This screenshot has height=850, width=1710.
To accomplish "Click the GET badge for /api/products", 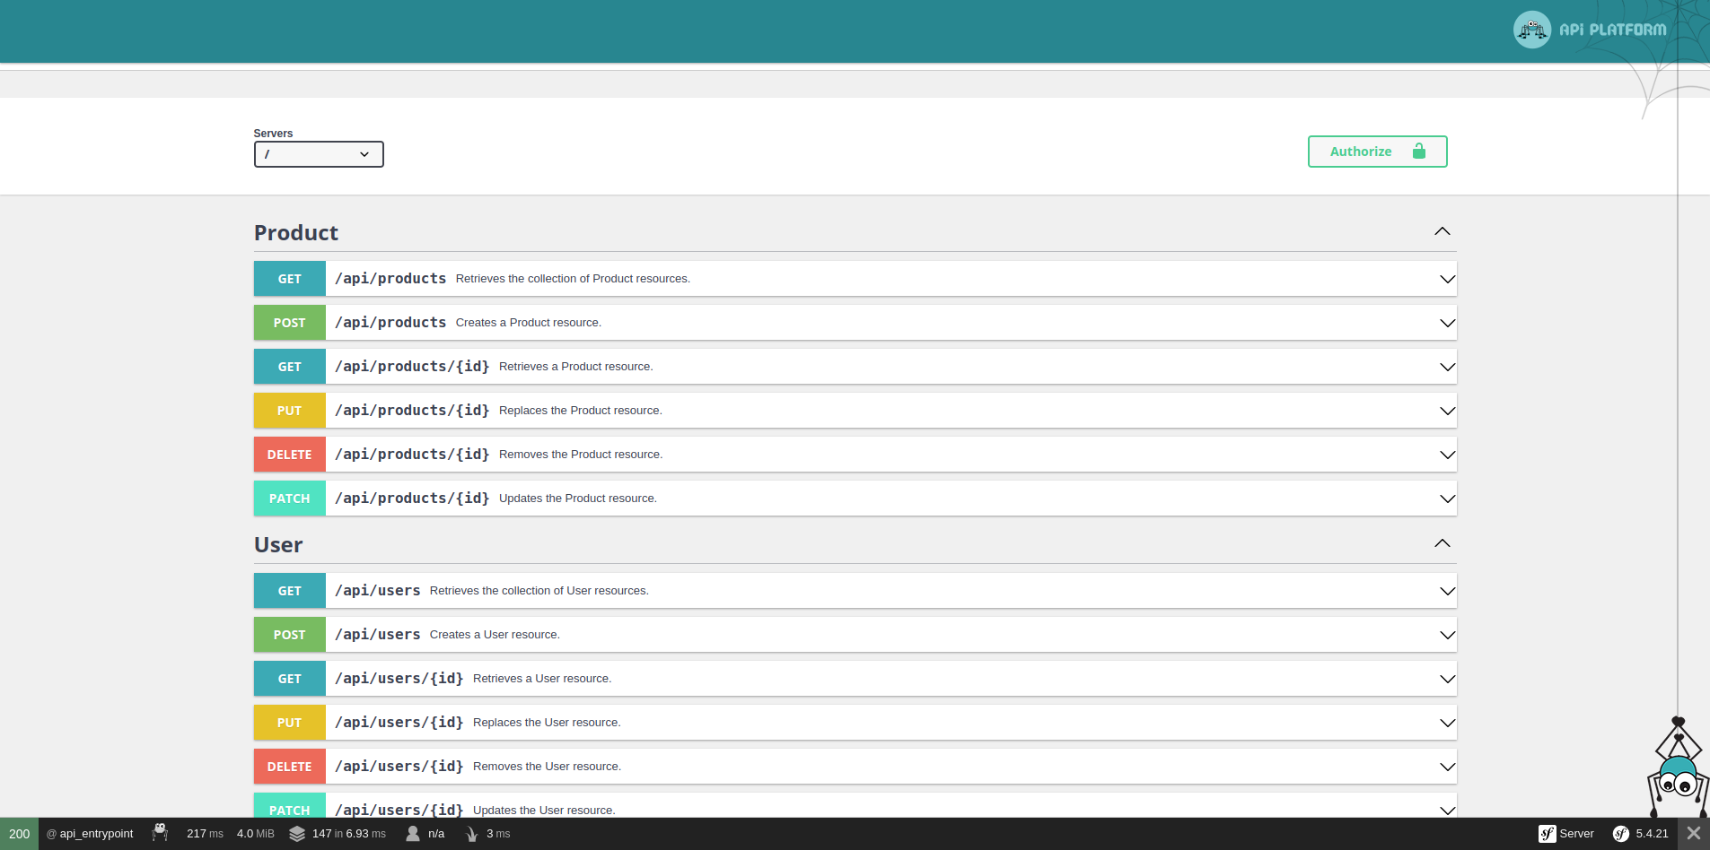I will click(290, 279).
